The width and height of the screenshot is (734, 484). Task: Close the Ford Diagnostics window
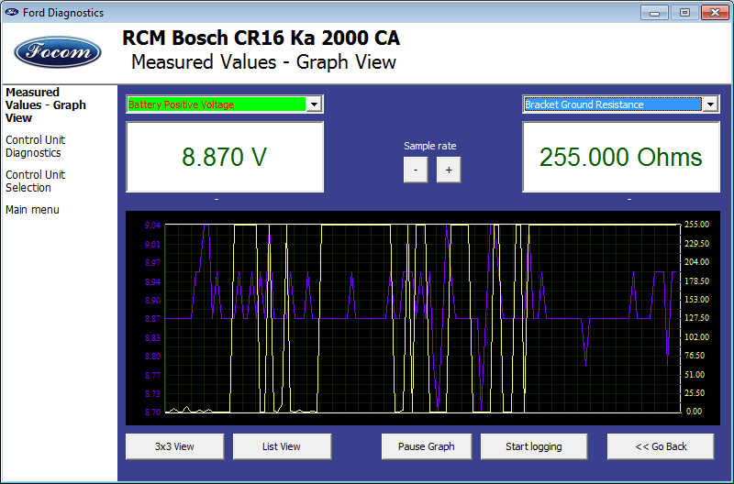point(715,13)
